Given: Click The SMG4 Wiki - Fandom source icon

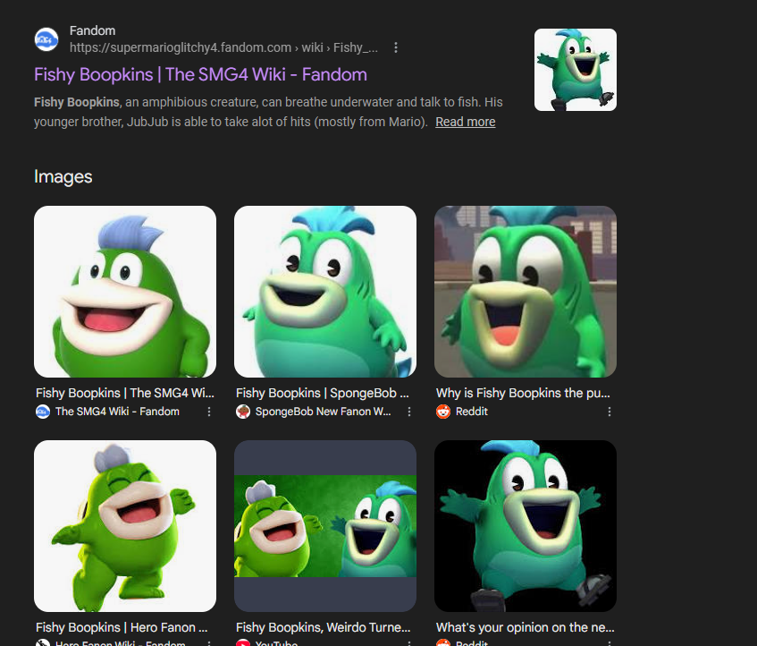Looking at the screenshot, I should [43, 412].
